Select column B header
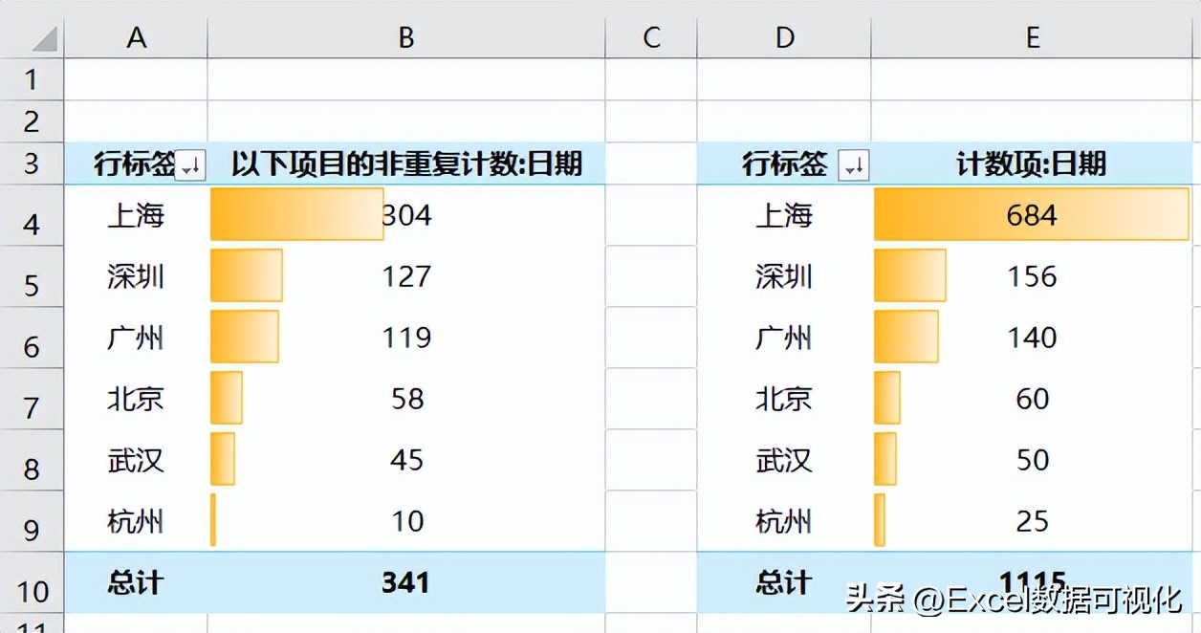The height and width of the screenshot is (633, 1201). point(406,37)
